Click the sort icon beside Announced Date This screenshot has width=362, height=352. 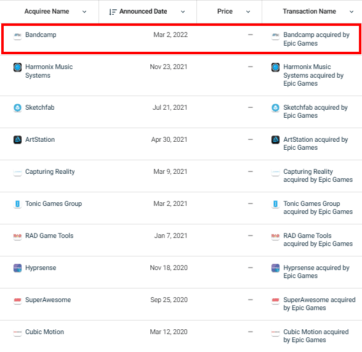coord(113,12)
